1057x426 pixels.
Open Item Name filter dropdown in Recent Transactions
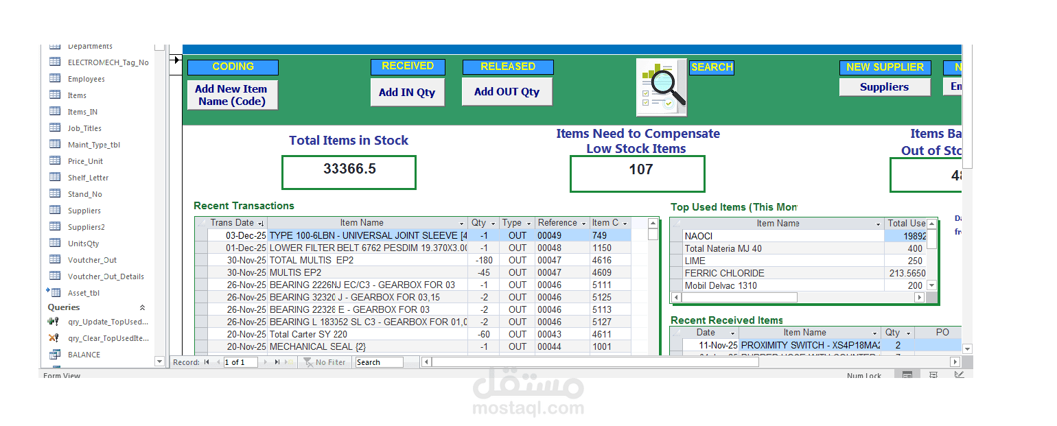(x=462, y=223)
